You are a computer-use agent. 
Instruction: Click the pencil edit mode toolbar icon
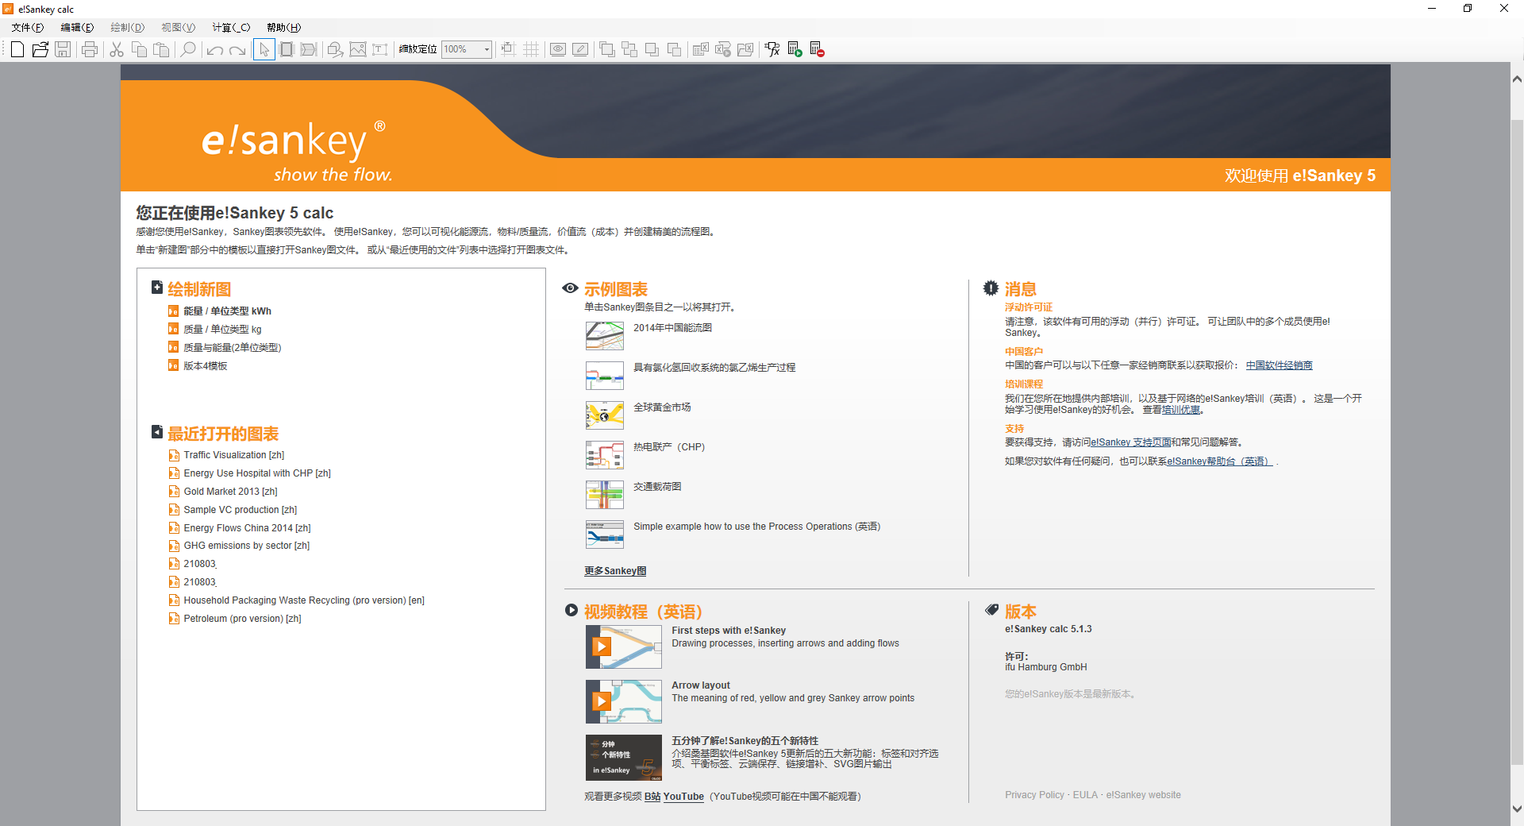point(580,49)
